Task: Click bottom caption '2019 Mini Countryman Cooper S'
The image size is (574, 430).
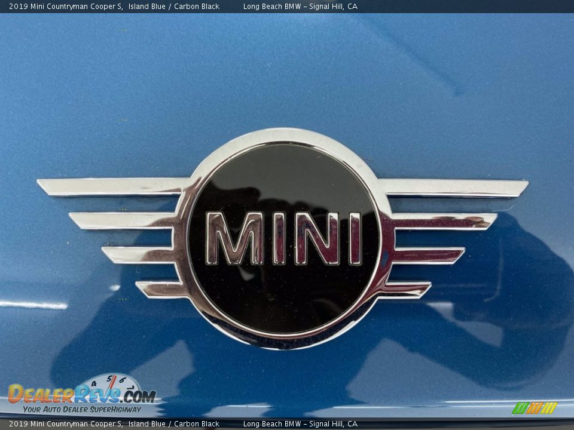Action: click(66, 424)
